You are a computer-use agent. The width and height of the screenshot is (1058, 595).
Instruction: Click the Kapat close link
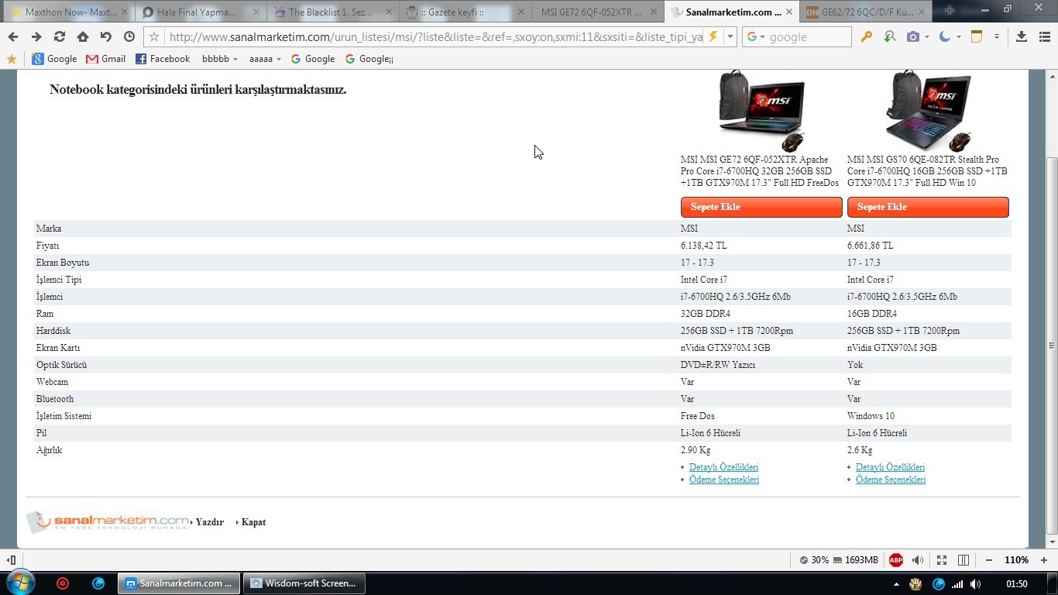(253, 522)
